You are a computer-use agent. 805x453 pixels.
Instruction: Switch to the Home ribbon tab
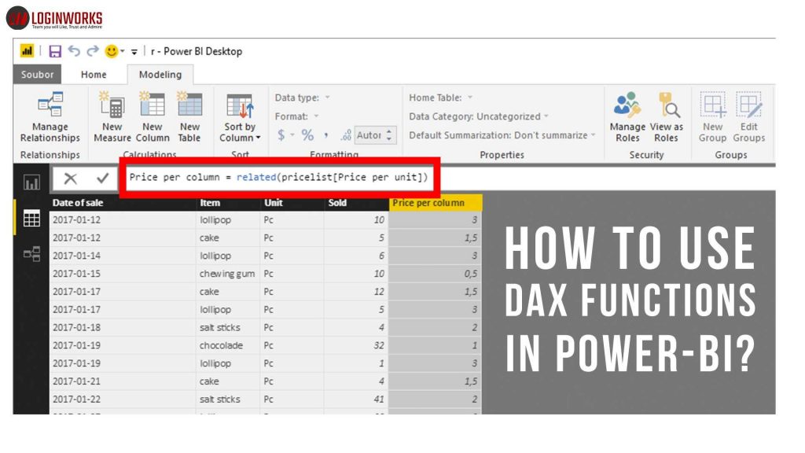(94, 74)
